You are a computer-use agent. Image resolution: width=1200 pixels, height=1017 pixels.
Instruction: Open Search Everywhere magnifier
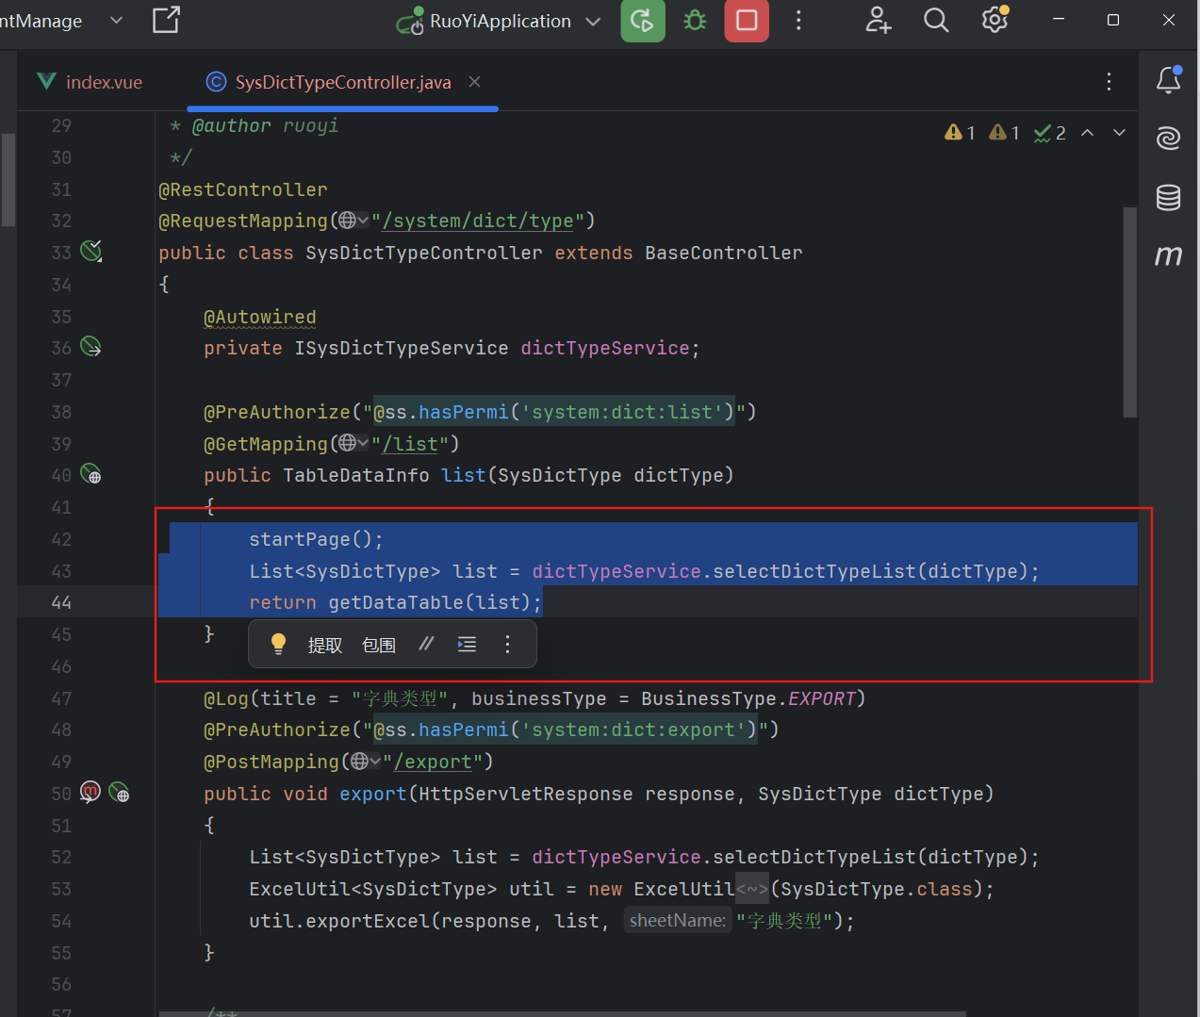tap(936, 21)
